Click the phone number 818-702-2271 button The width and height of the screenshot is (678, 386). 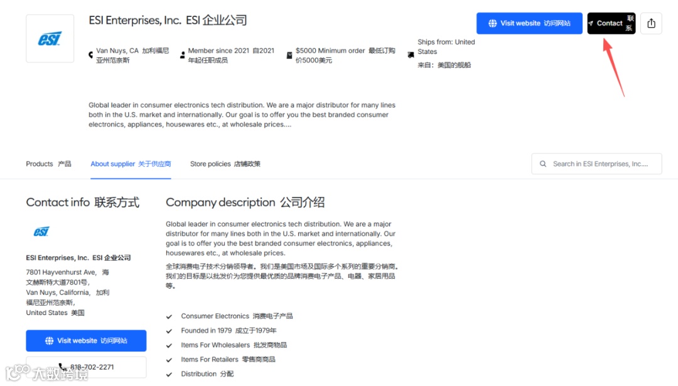coord(86,367)
